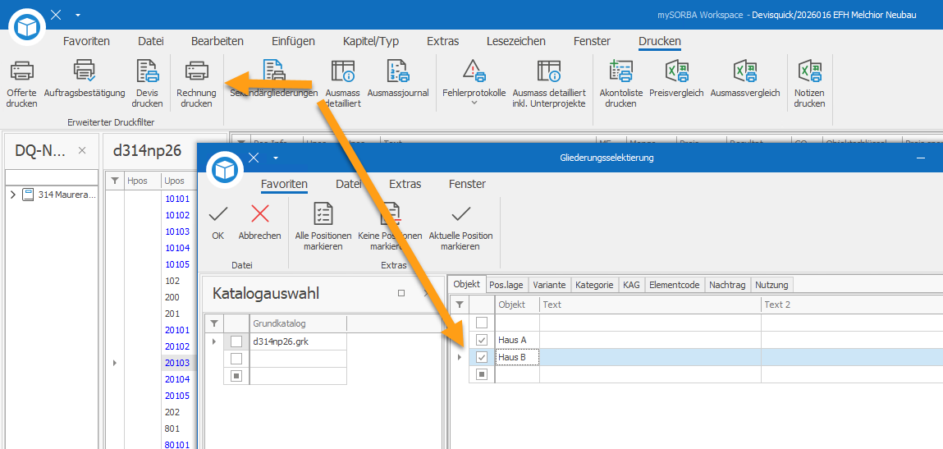Open the Datei tab in main ribbon
943x449 pixels.
click(151, 42)
